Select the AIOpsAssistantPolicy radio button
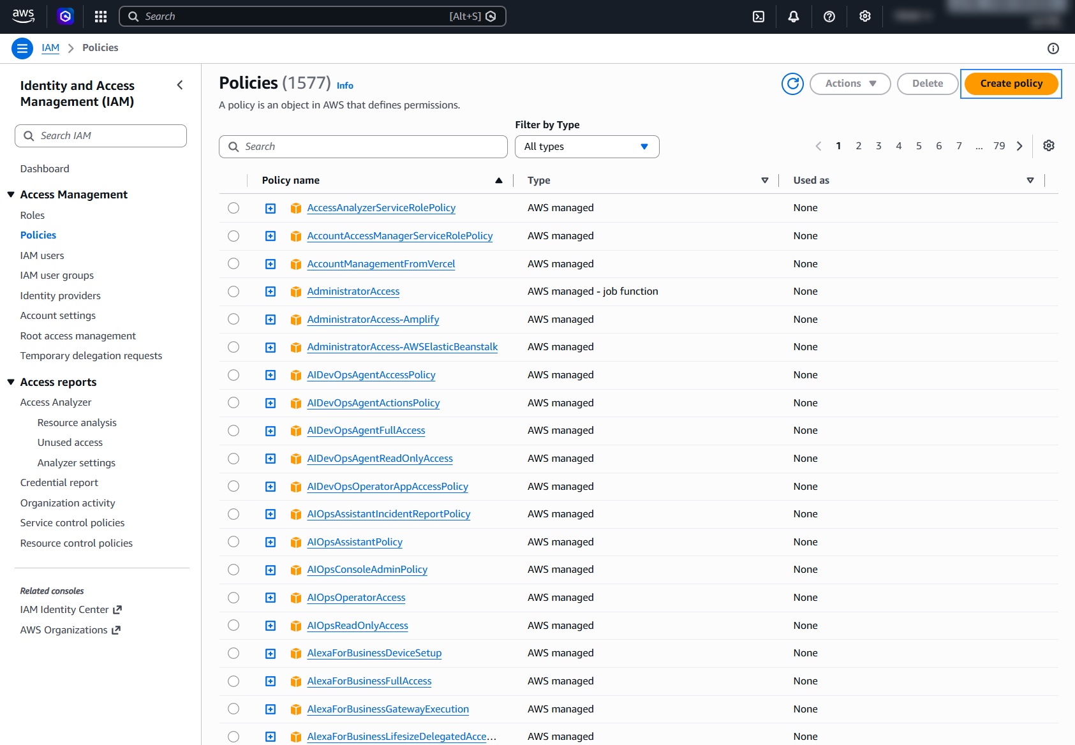The width and height of the screenshot is (1075, 745). (234, 542)
